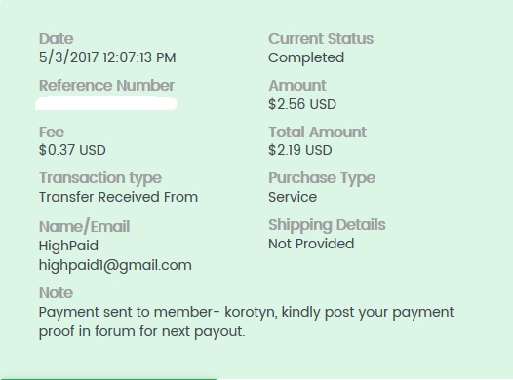The width and height of the screenshot is (513, 380).
Task: Select the amount $2.56 USD
Action: [x=302, y=104]
